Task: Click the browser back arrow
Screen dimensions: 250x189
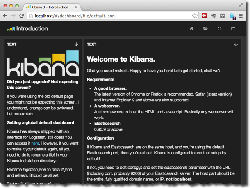Action: [5, 16]
